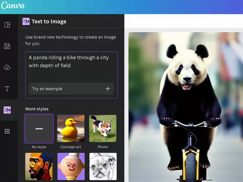Image resolution: width=243 pixels, height=182 pixels.
Task: Choose the Photo corgi style
Action: tap(103, 128)
